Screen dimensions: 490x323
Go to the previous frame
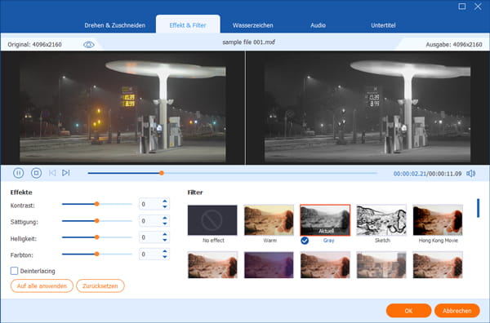click(52, 173)
